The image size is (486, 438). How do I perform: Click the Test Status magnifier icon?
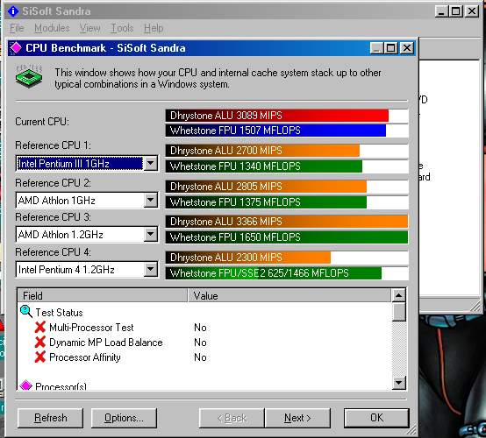26,311
